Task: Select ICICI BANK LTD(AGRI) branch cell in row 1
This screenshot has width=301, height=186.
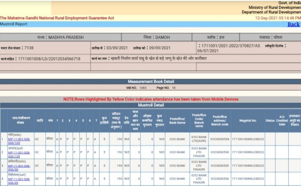Action: point(199,139)
